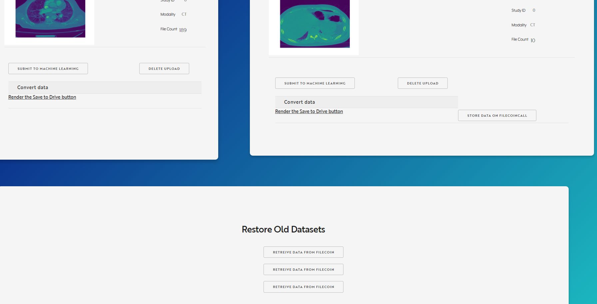The image size is (597, 304).
Task: Select the File Count label in the 189-file card
Action: point(169,29)
